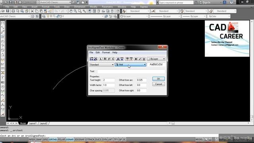Open the linetype ByLayer dropdown
Screen dimensions: 254x143
point(165,16)
